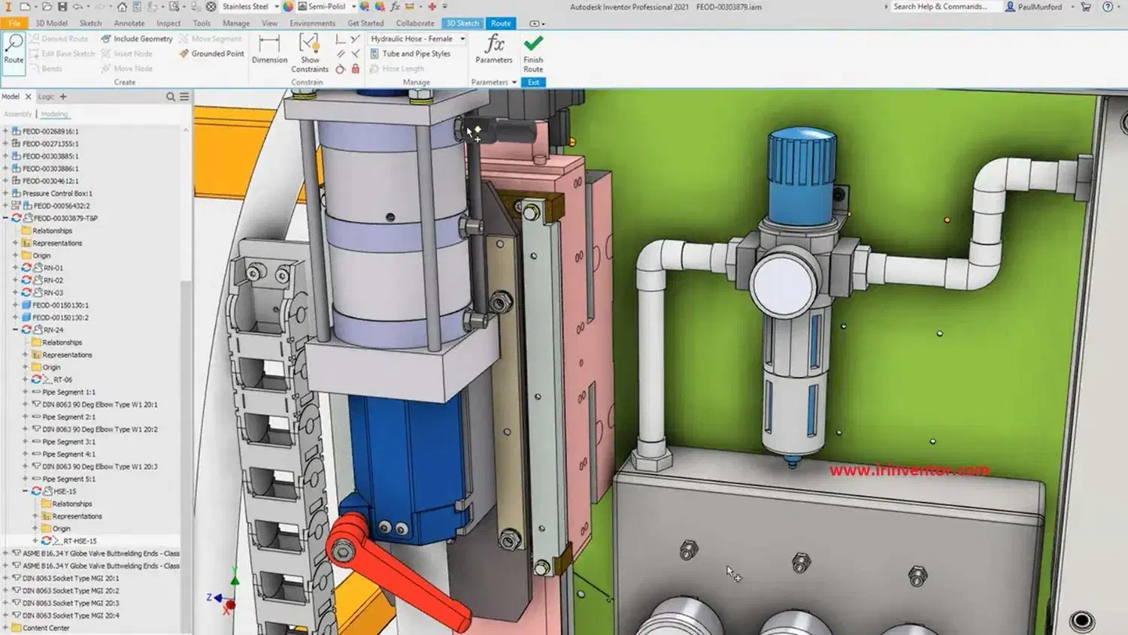Switch browser view to Assembly mode
This screenshot has height=635, width=1128.
click(x=18, y=114)
